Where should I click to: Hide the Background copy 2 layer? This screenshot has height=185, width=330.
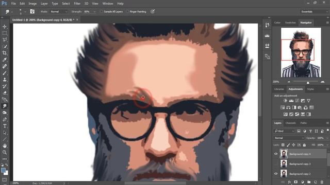[276, 174]
